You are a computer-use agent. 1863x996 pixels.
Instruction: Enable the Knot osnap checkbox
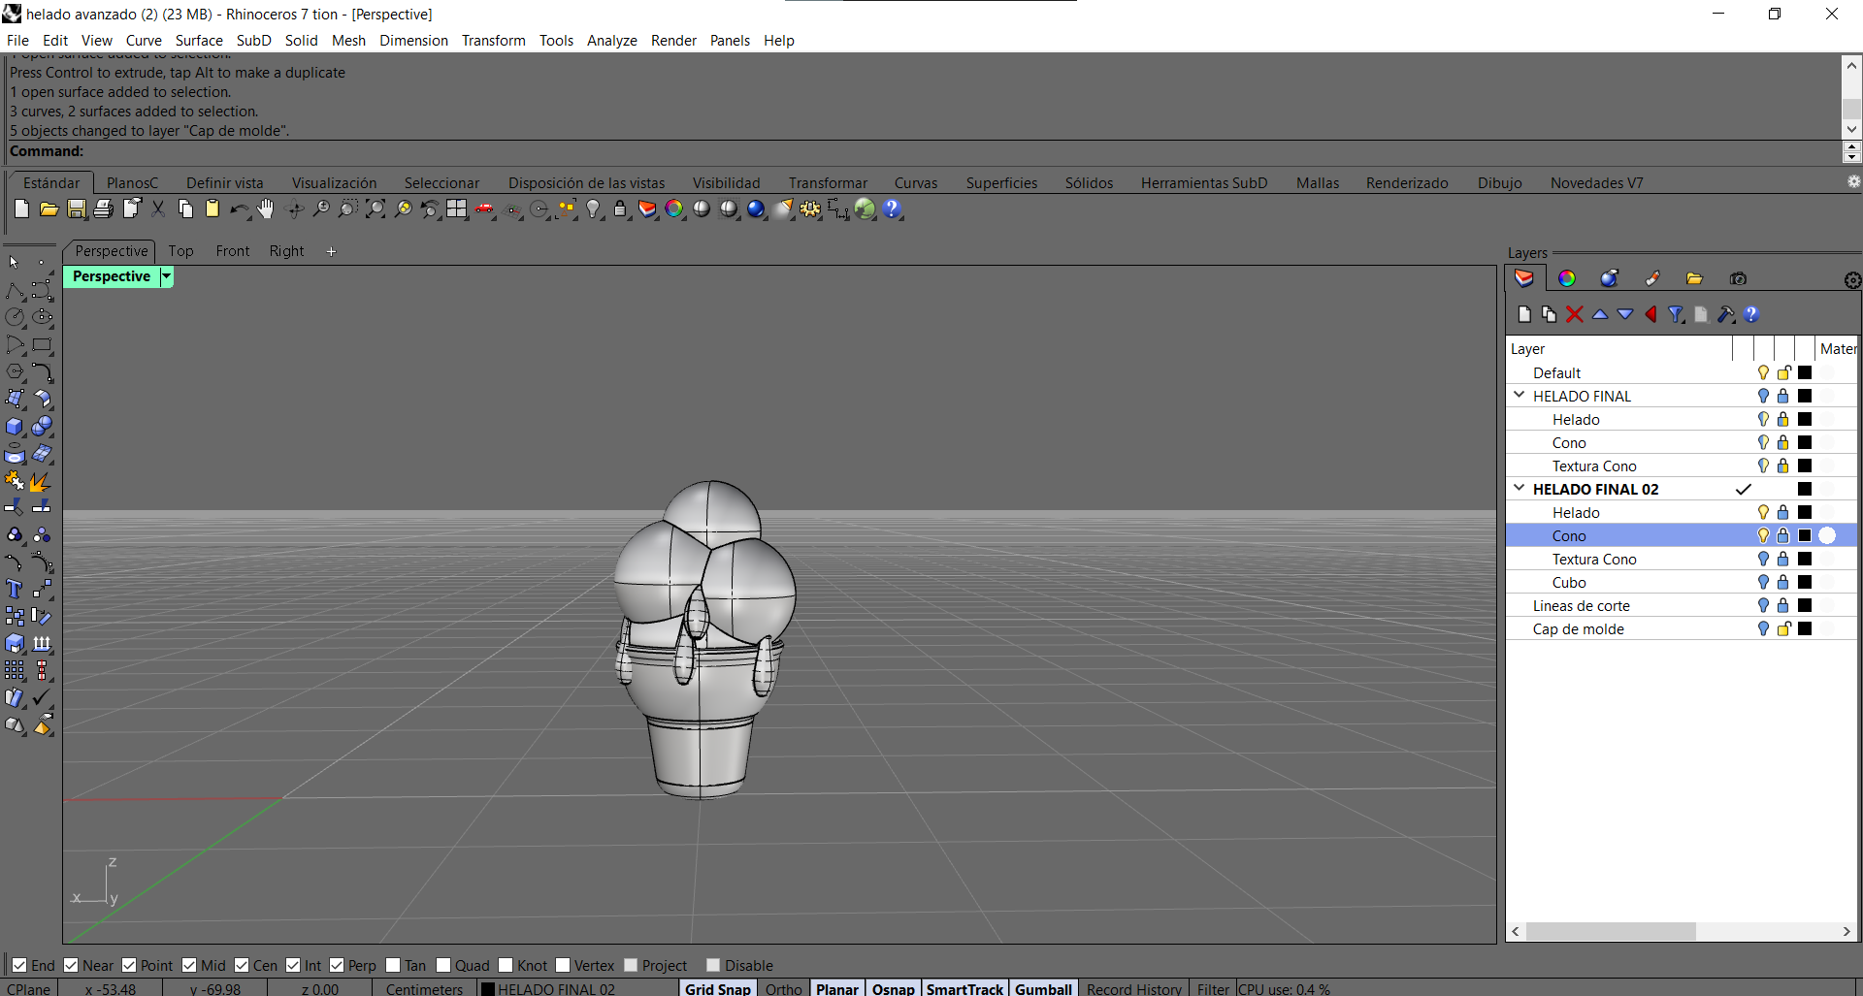pos(506,965)
